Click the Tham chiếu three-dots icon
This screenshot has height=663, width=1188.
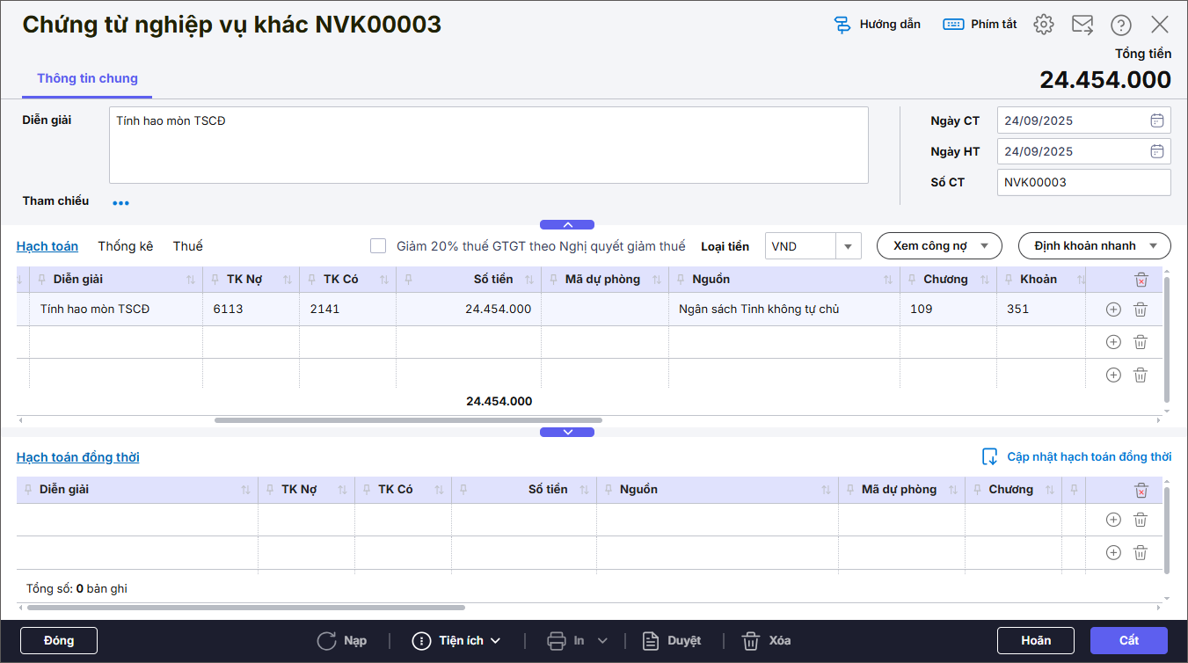click(x=120, y=203)
